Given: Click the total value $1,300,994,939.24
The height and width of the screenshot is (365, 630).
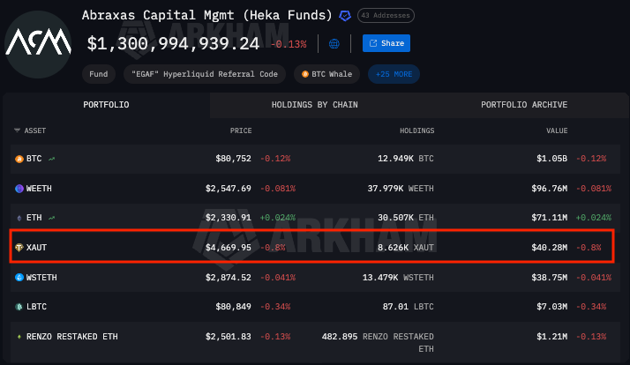Looking at the screenshot, I should pyautogui.click(x=173, y=43).
